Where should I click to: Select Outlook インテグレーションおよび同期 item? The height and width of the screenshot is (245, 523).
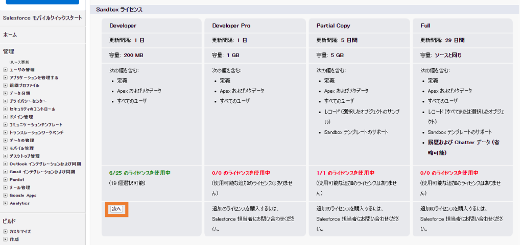pos(45,164)
